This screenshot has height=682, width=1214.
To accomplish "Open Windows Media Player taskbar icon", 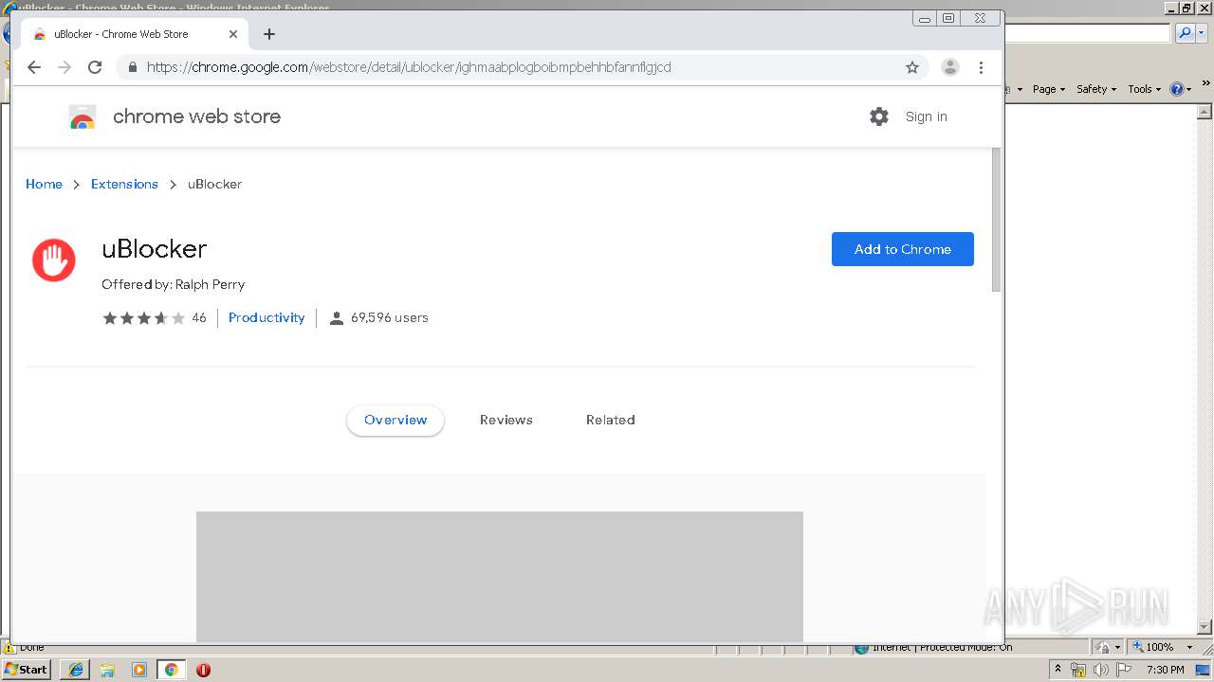I will (139, 670).
